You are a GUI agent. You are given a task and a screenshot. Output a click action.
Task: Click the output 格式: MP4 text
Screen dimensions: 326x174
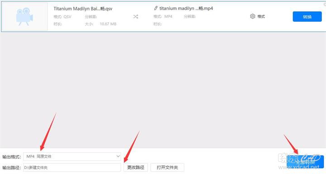163,16
